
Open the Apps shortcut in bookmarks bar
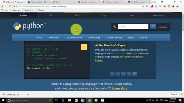point(5,10)
